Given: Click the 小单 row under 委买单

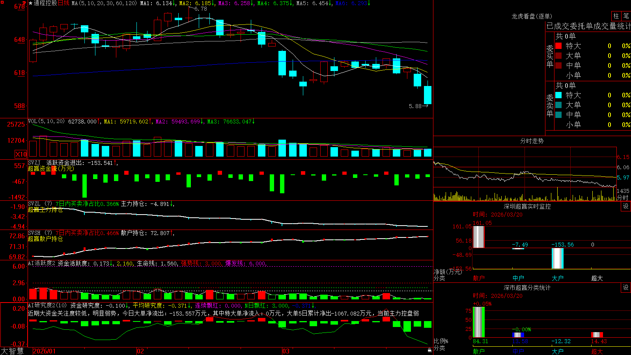Looking at the screenshot, I should click(593, 75).
